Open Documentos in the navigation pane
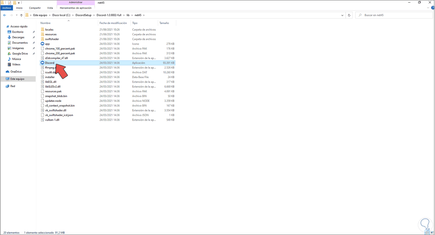435x235 pixels. [20, 43]
